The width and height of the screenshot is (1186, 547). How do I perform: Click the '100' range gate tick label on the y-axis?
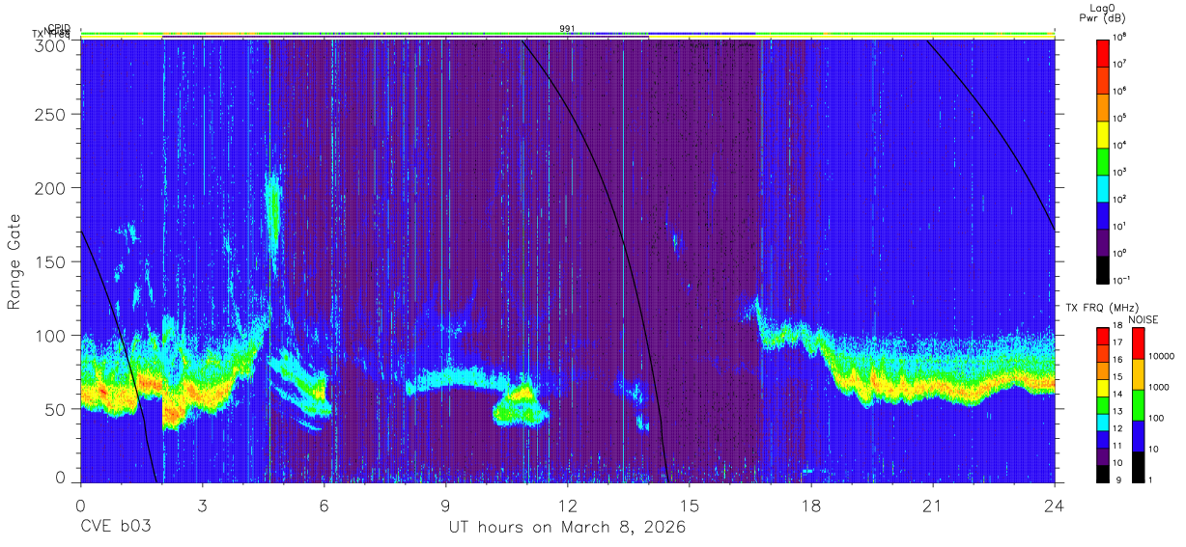pyautogui.click(x=51, y=335)
